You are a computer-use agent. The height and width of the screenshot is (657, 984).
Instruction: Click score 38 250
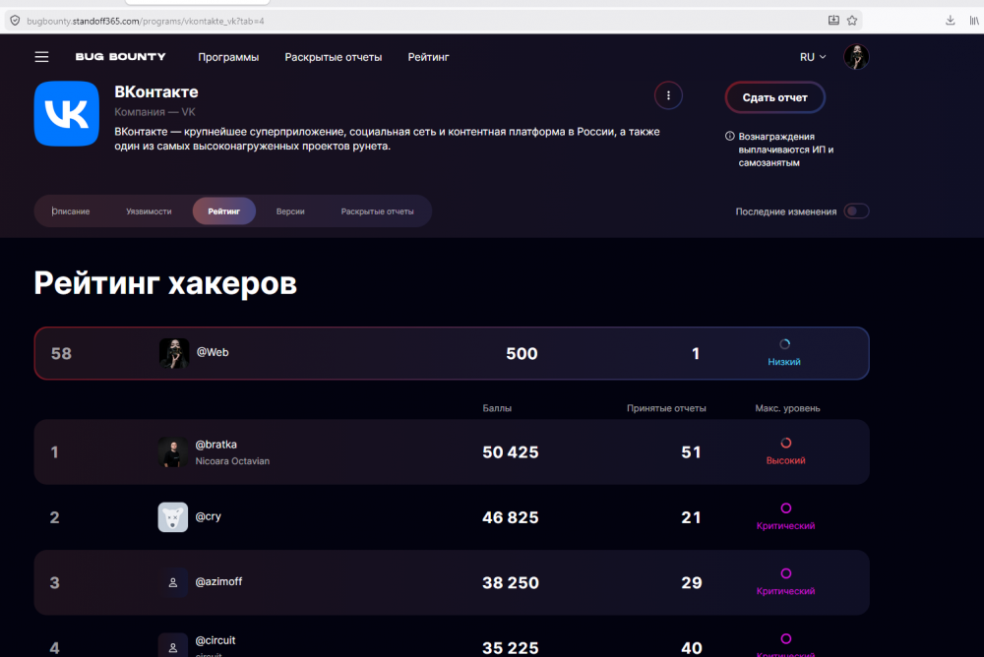510,582
